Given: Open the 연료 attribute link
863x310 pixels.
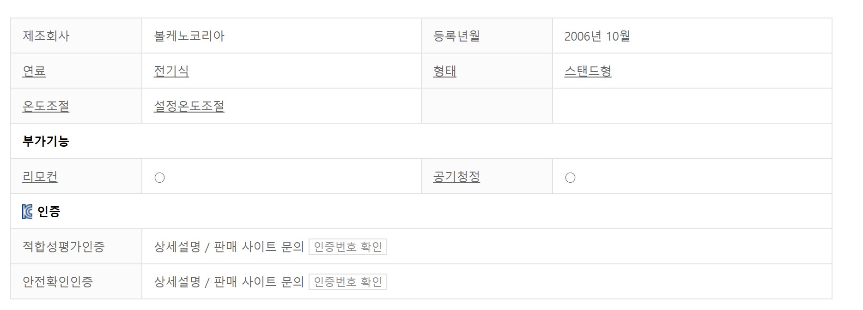Looking at the screenshot, I should tap(34, 71).
